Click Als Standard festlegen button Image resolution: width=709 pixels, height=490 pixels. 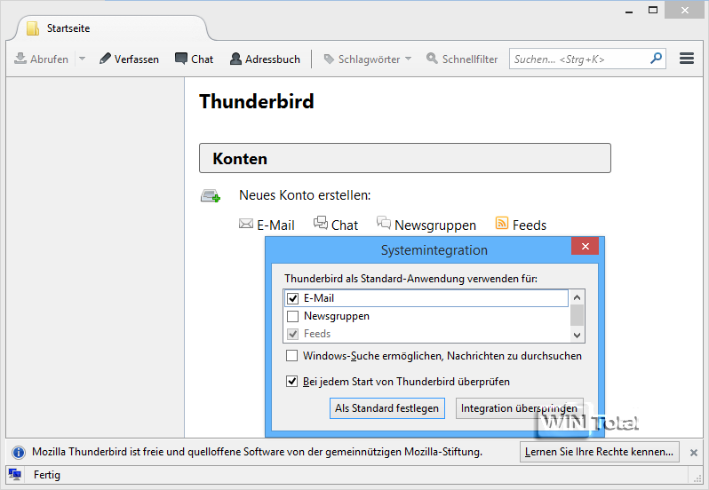(x=387, y=408)
